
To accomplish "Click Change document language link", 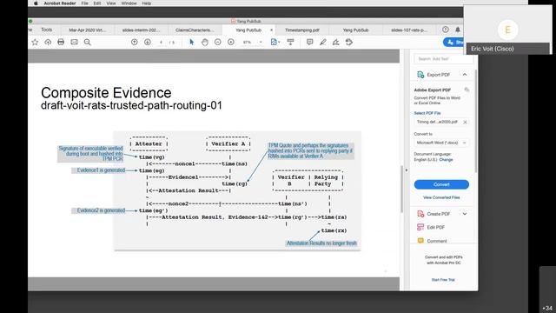I will [446, 160].
